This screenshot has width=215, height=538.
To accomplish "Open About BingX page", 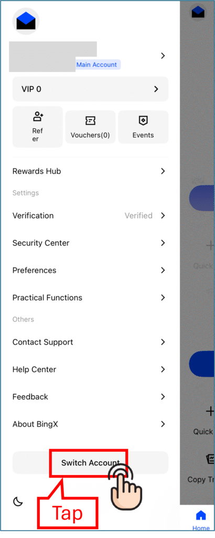I will 89,424.
